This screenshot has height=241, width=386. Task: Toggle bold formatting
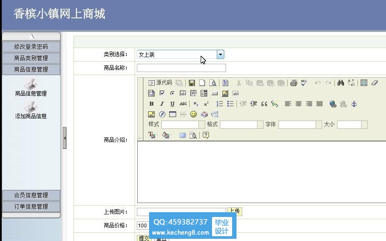pyautogui.click(x=151, y=104)
